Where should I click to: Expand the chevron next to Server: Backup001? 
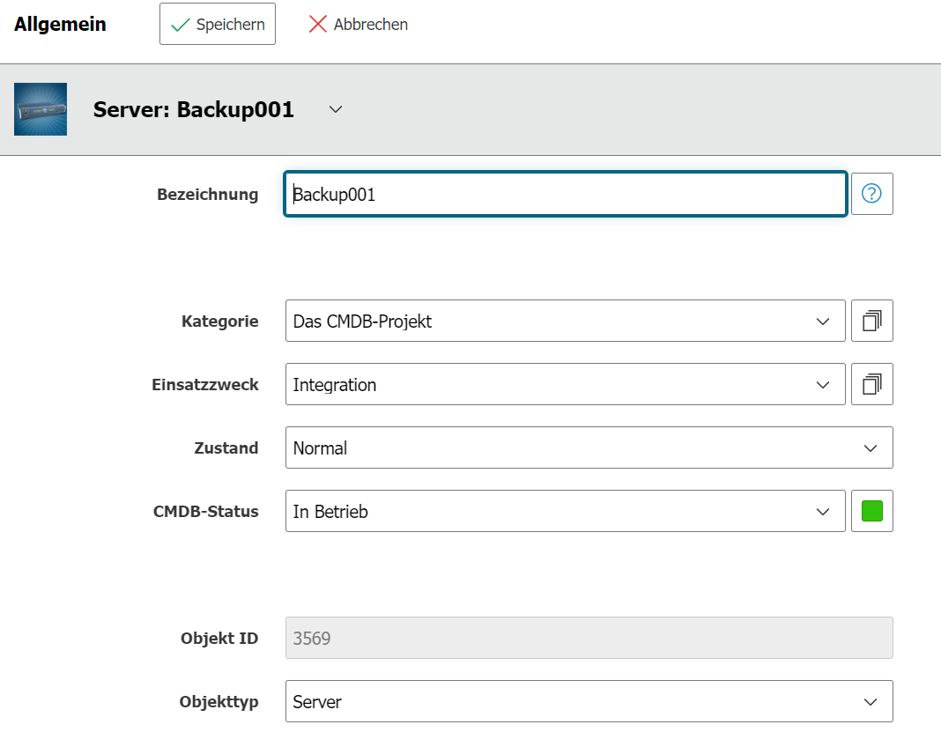coord(335,109)
